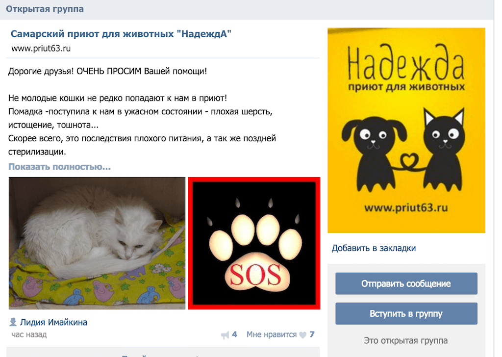Click Мне нравится like label
Viewport: 502px width, 357px height.
point(272,334)
